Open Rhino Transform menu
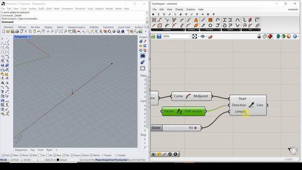Screen dimensions: 302x170 [x=80, y=8]
